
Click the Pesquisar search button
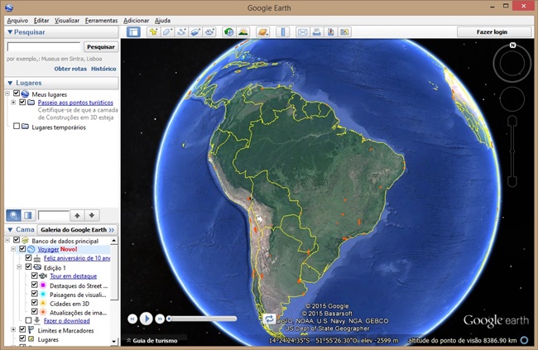point(101,47)
